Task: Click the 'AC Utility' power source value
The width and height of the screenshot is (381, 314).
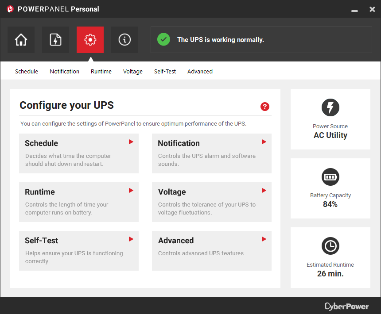Action: pyautogui.click(x=330, y=135)
